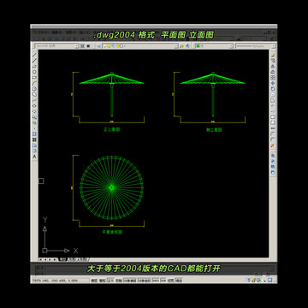
Task: Select the Rectangle draw tool
Action: pos(34,78)
